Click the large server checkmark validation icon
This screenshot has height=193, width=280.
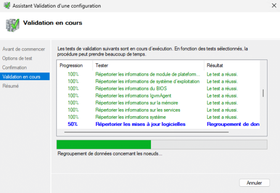tap(13, 25)
